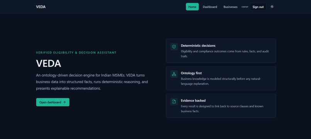This screenshot has width=311, height=139.
Task: Click the Business knowledge is modeled description
Action: click(221, 81)
